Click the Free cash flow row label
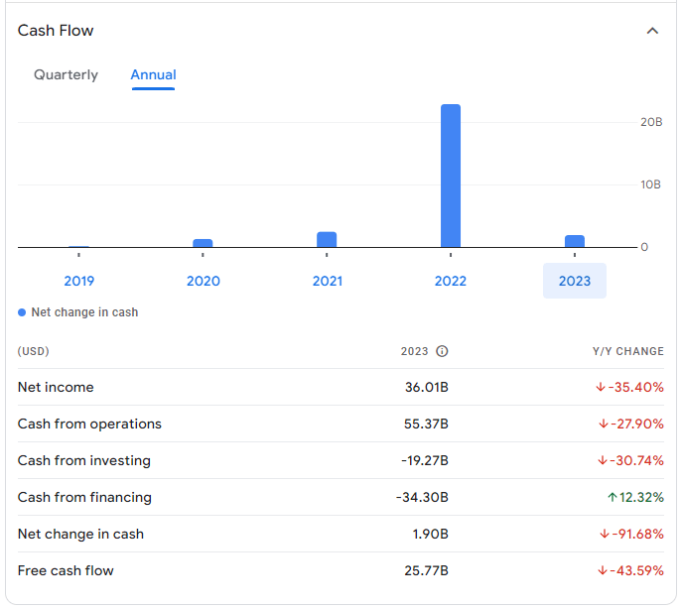This screenshot has height=608, width=682. pyautogui.click(x=66, y=570)
